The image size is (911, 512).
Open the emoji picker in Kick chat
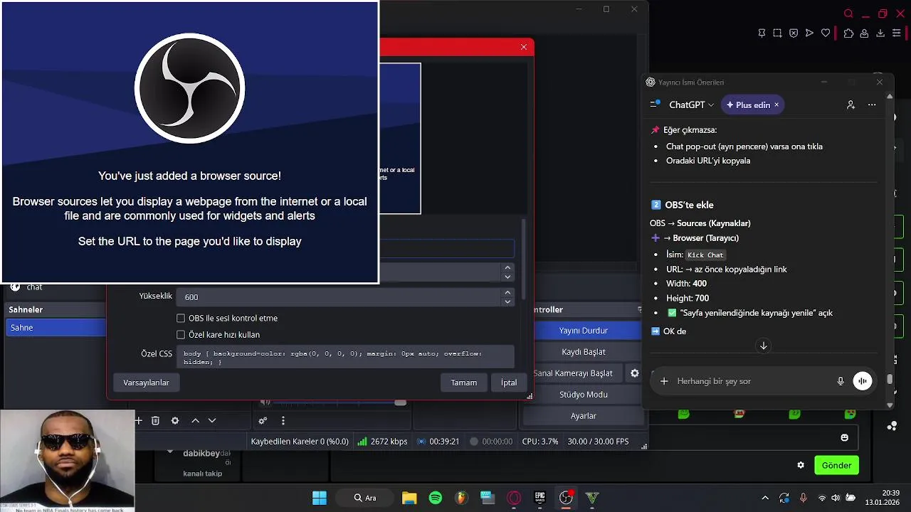pos(845,437)
